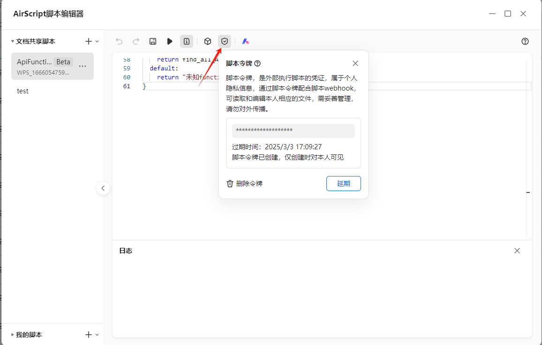Select the test script in the list
The height and width of the screenshot is (345, 542).
[x=23, y=91]
